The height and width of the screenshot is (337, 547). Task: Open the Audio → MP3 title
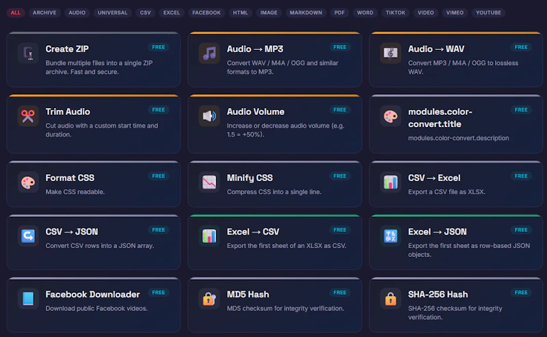pyautogui.click(x=255, y=49)
